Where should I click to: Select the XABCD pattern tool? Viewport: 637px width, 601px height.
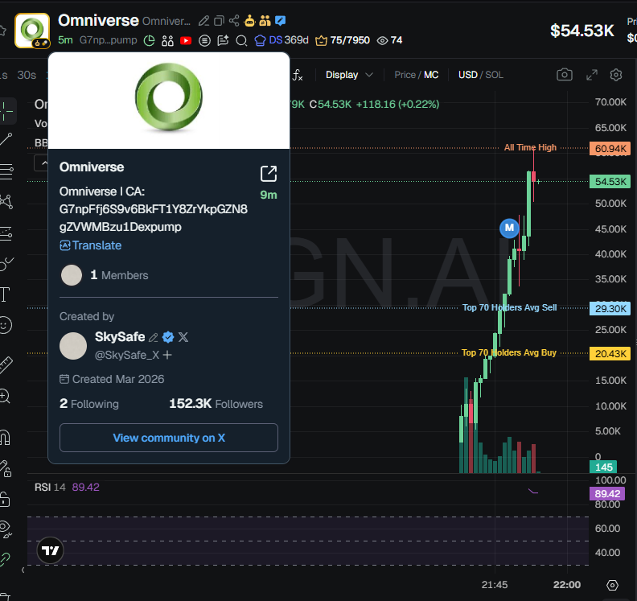[6, 202]
